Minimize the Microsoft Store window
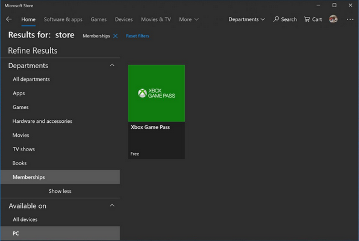 (x=318, y=5)
